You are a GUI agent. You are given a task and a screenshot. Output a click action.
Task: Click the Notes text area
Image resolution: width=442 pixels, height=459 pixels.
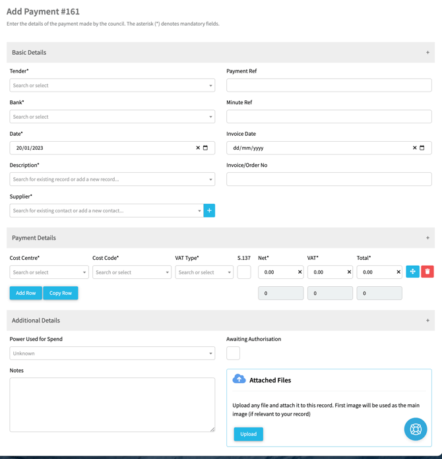click(x=112, y=404)
